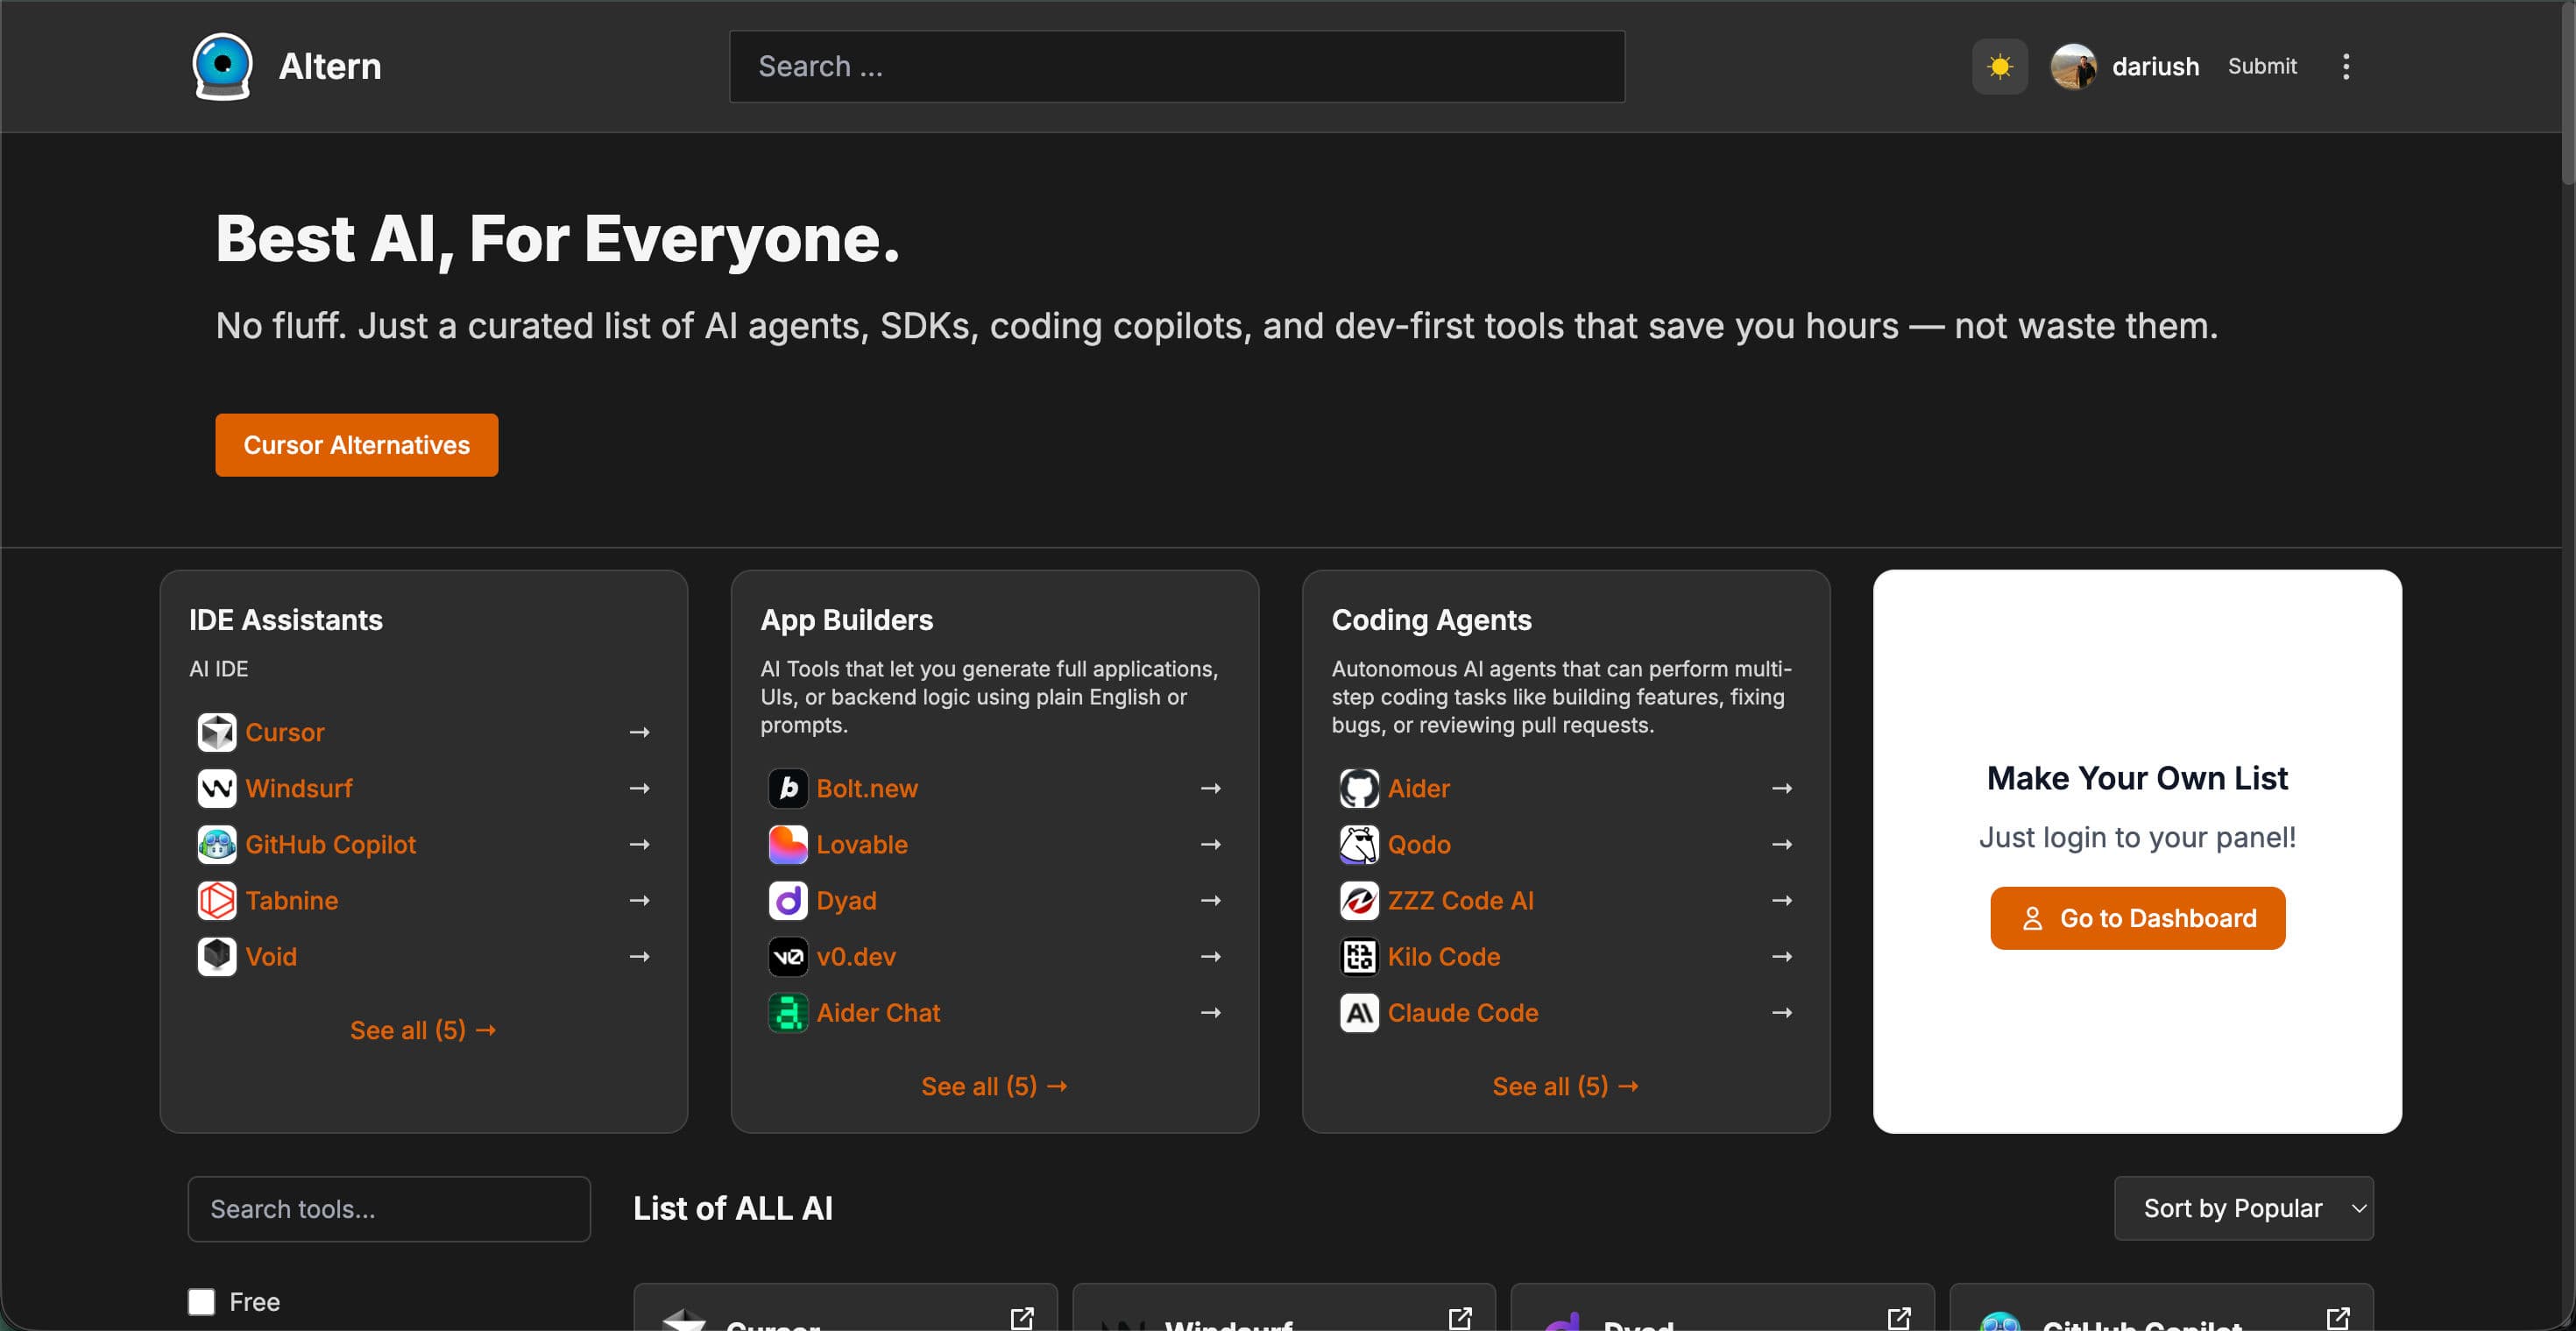This screenshot has height=1331, width=2576.
Task: Click the GitHub Copilot icon
Action: point(217,844)
